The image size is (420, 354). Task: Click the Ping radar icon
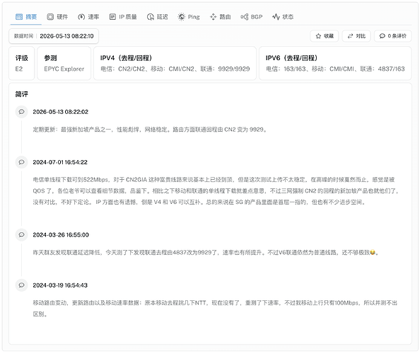[x=182, y=17]
